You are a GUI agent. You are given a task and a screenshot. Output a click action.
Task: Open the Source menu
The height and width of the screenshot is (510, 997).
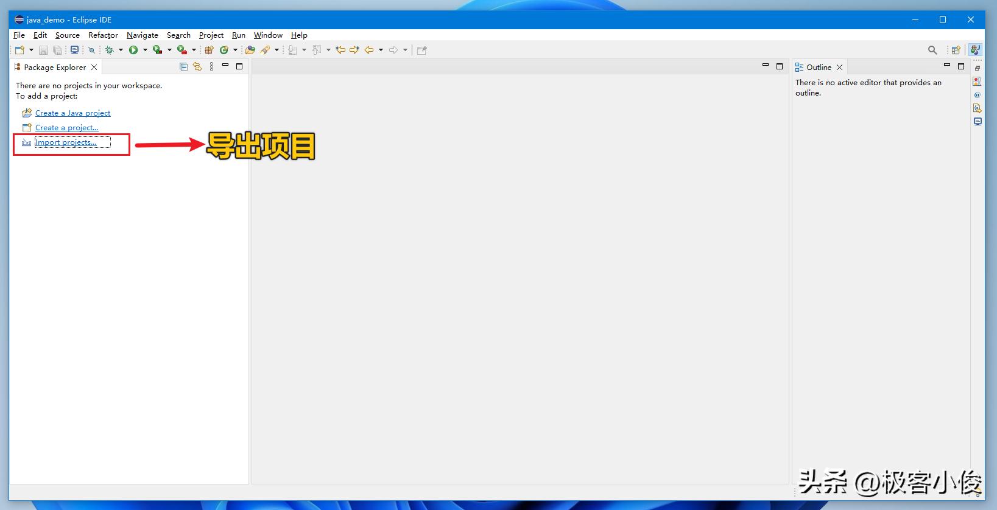click(68, 35)
